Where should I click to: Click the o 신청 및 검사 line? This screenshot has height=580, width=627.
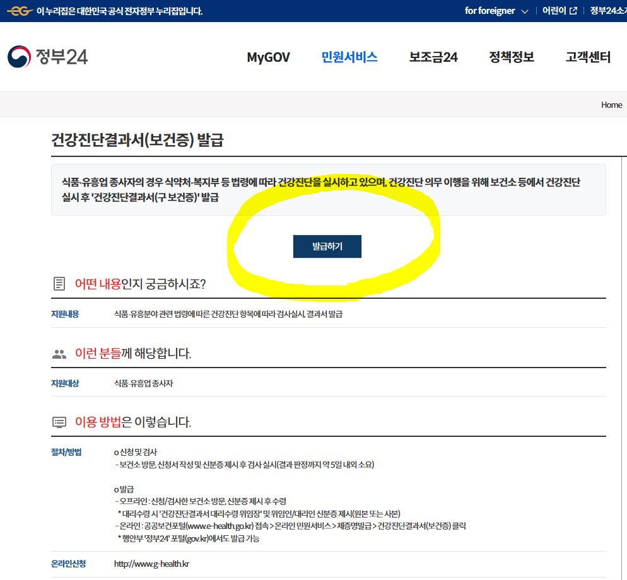point(136,452)
